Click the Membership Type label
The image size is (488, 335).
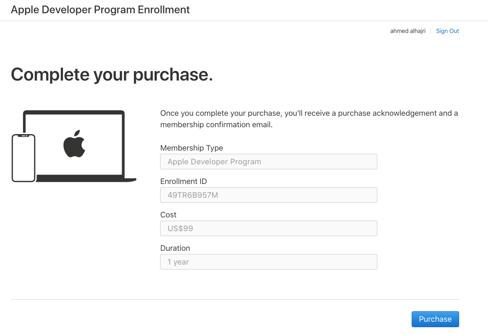point(192,148)
